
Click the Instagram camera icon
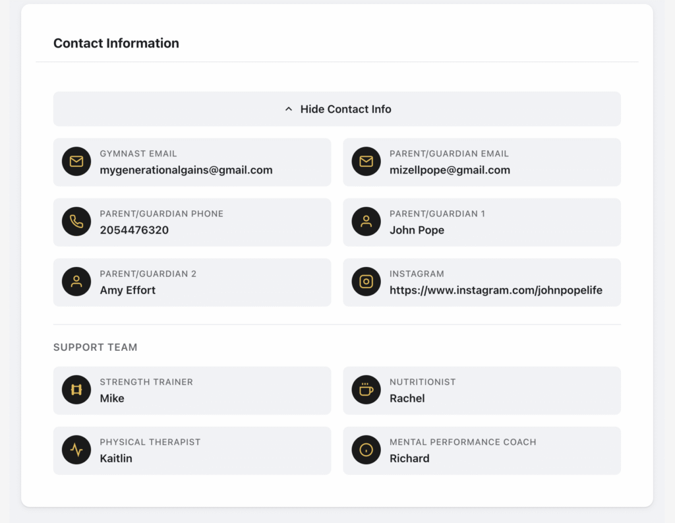366,282
